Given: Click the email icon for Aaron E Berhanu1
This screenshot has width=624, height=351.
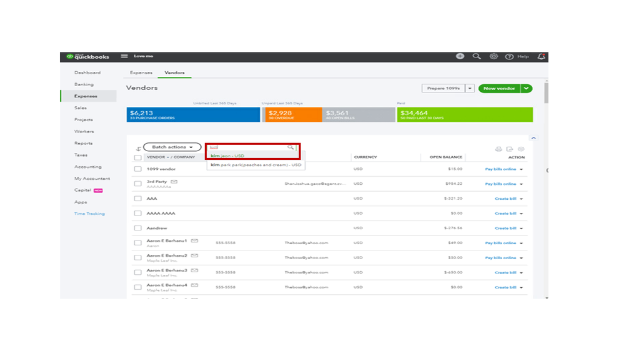Looking at the screenshot, I should 194,240.
